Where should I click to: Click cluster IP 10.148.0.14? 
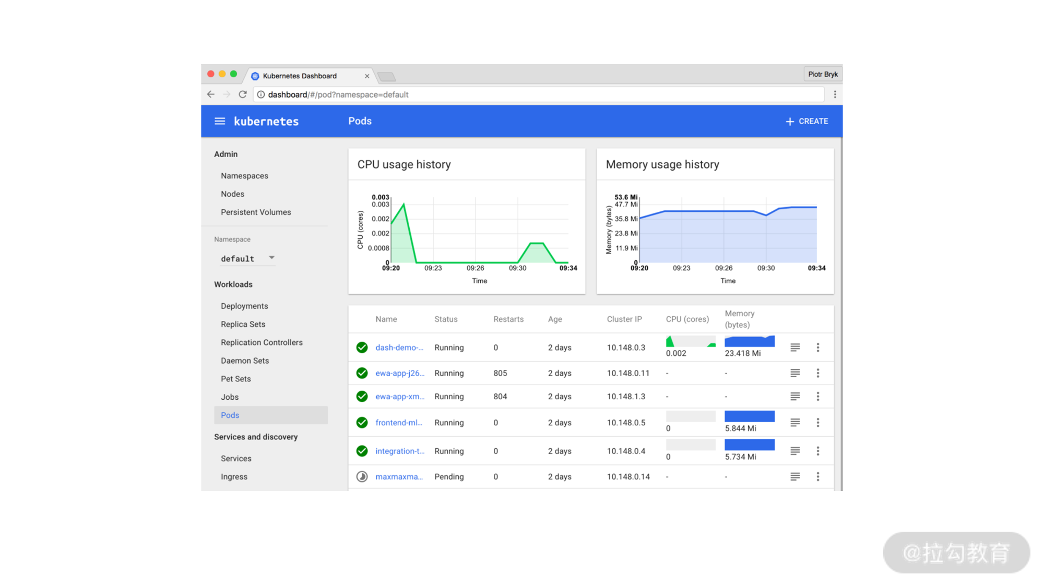point(628,477)
